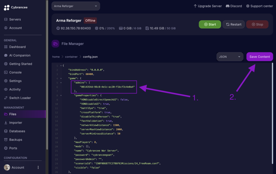Viewport: 276px width, 174px height.
Task: Restart the server
Action: (234, 24)
